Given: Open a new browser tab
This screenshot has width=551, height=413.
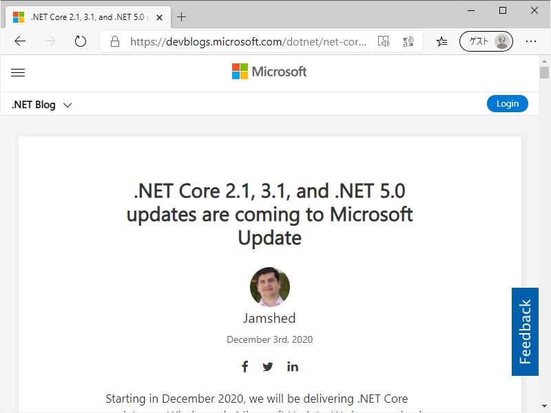Looking at the screenshot, I should 182,17.
